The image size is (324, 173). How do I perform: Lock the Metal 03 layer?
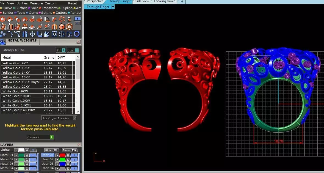(27, 164)
